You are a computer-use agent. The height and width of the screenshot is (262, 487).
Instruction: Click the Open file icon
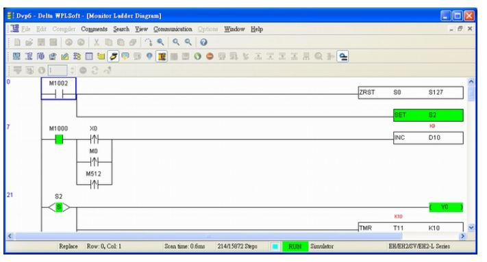tap(29, 42)
